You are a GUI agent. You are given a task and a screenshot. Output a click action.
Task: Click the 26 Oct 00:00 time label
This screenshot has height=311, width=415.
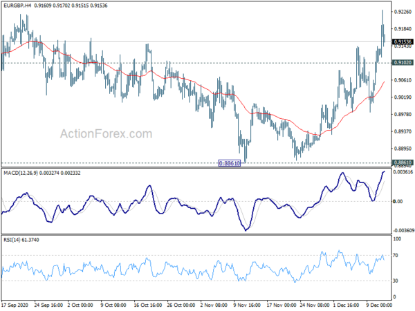181,305
